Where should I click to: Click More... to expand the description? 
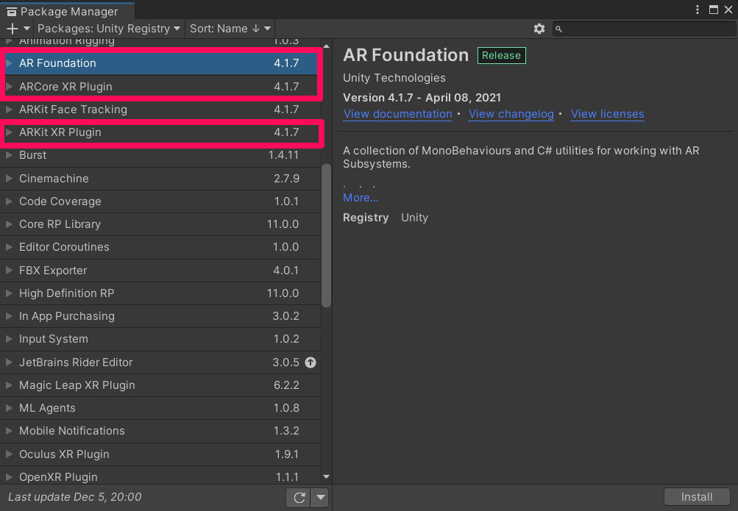pos(361,198)
